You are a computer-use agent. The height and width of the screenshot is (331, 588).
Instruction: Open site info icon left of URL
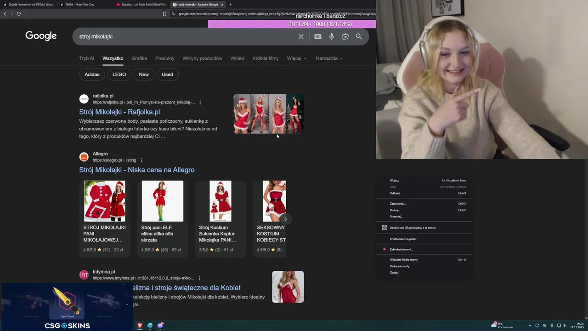pos(174,14)
